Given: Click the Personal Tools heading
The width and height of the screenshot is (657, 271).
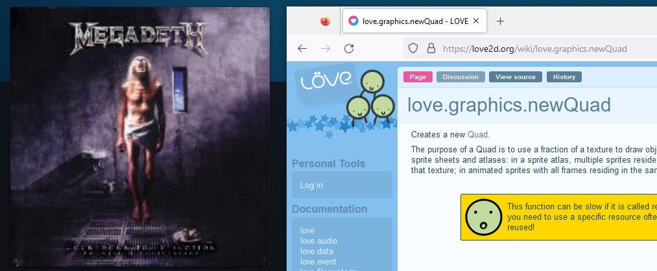Looking at the screenshot, I should (328, 163).
